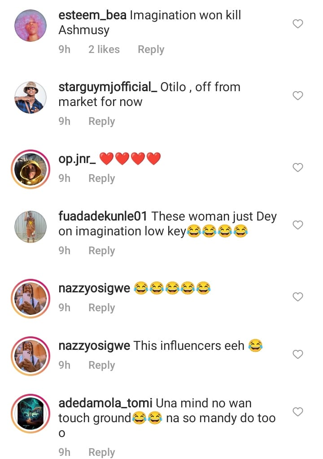
Task: Open fuadadekunle01's profile photo
Action: point(31,226)
